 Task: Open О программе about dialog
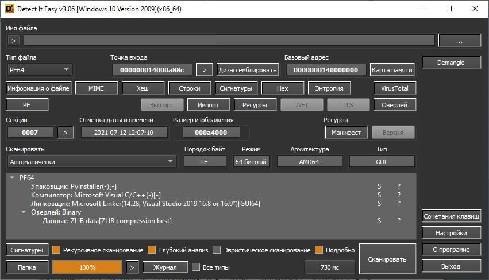click(451, 250)
